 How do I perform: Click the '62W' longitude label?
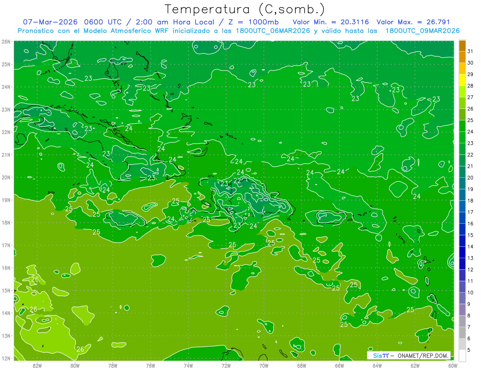pyautogui.click(x=415, y=365)
